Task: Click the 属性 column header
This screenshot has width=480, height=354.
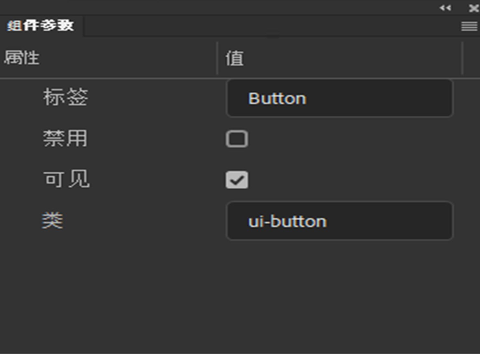Action: point(22,58)
